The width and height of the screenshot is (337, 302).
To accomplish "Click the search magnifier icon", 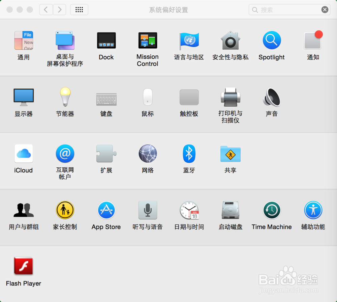I will click(x=255, y=10).
